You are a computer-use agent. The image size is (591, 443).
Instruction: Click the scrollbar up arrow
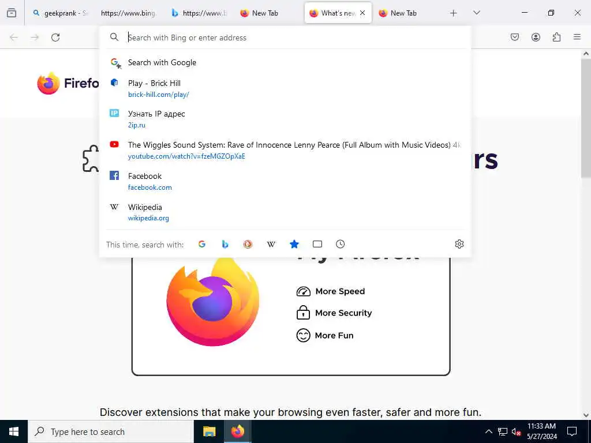(x=586, y=54)
